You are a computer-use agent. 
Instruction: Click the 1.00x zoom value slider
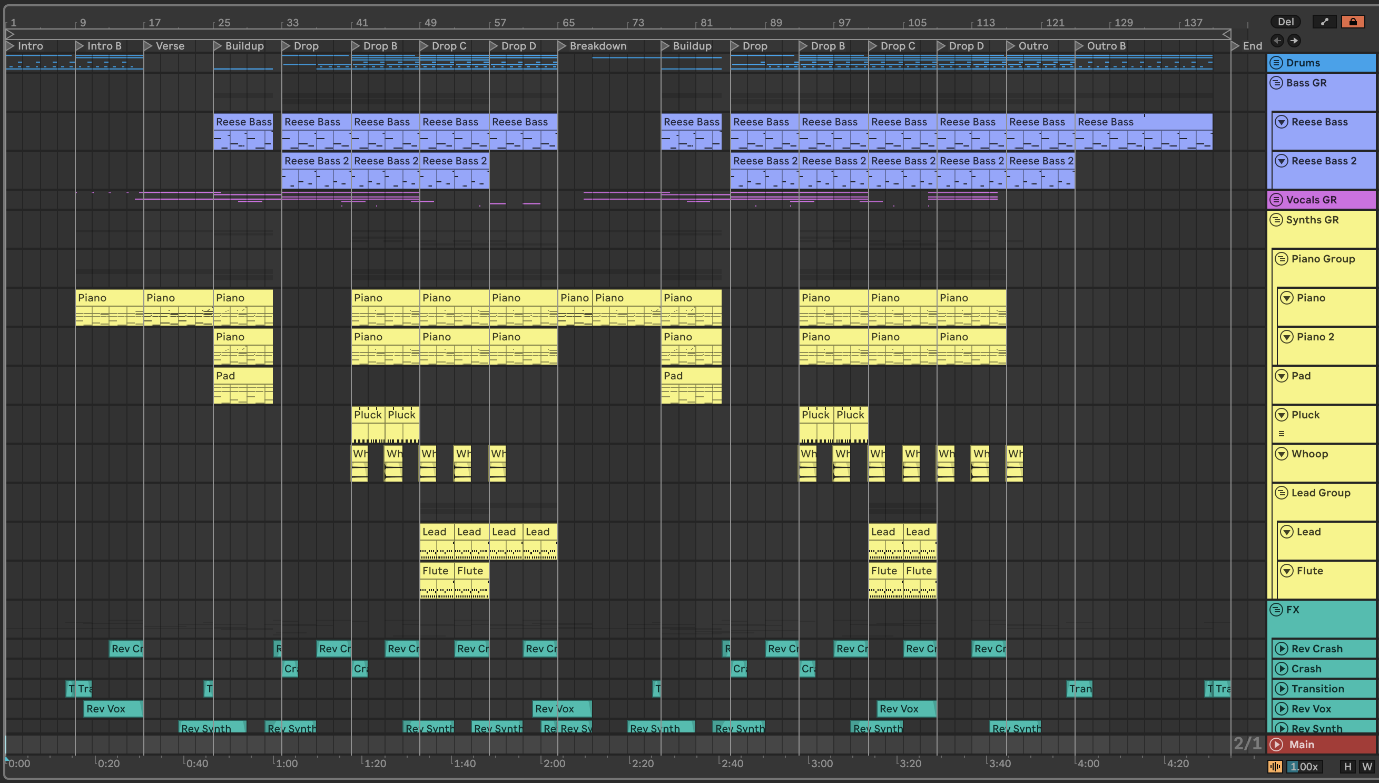tap(1304, 766)
